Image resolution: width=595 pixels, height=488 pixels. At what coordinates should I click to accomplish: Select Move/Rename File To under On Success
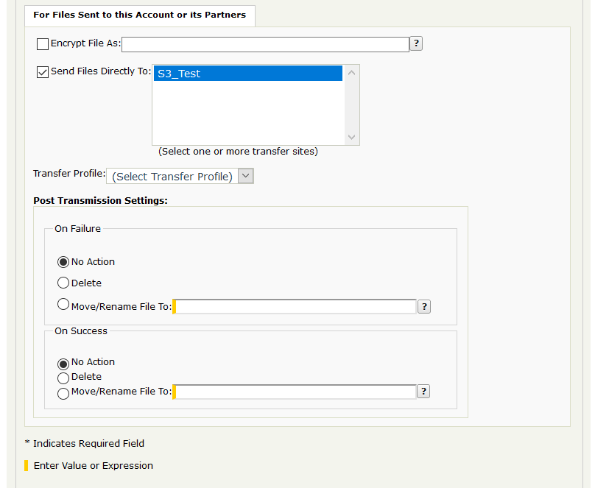click(63, 392)
